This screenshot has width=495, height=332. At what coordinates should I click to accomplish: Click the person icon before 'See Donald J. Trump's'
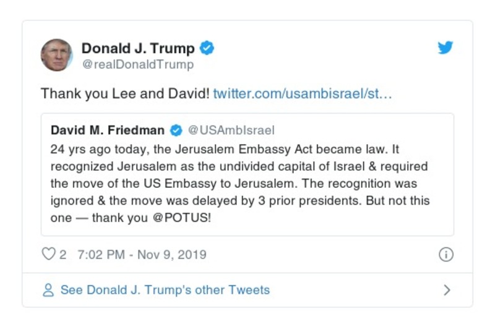point(48,290)
